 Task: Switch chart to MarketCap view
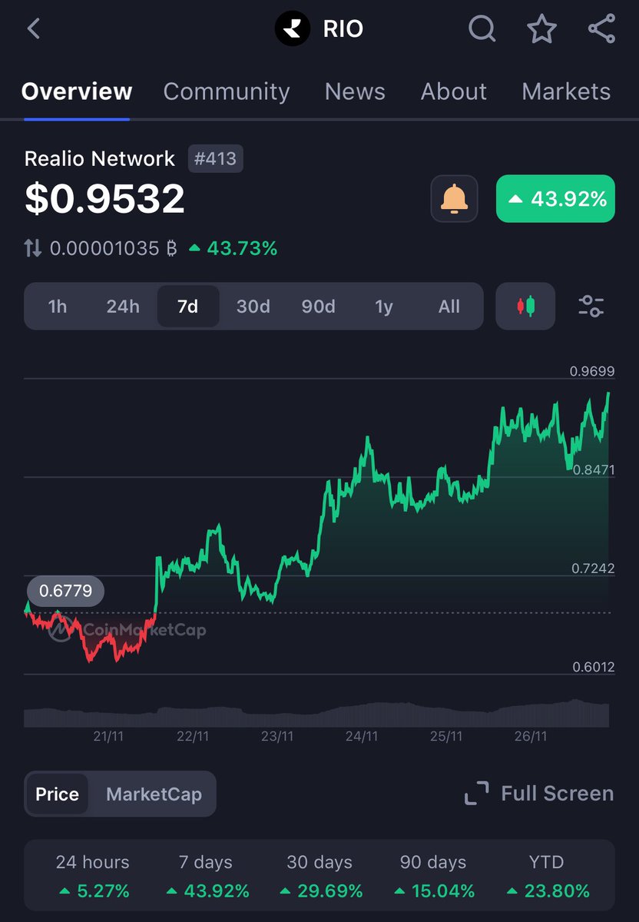[x=154, y=794]
